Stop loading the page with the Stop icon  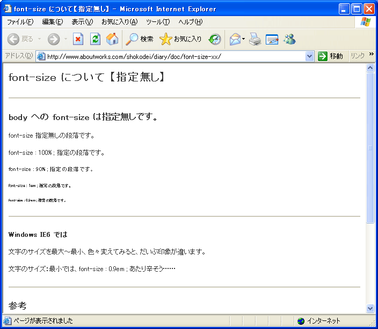point(78,39)
